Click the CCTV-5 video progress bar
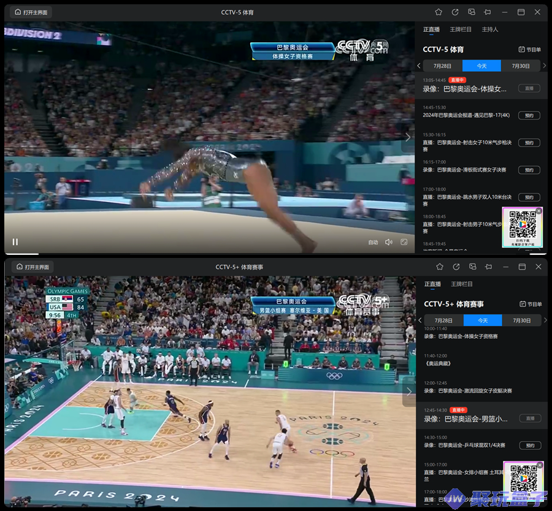552x511 pixels. coord(210,253)
